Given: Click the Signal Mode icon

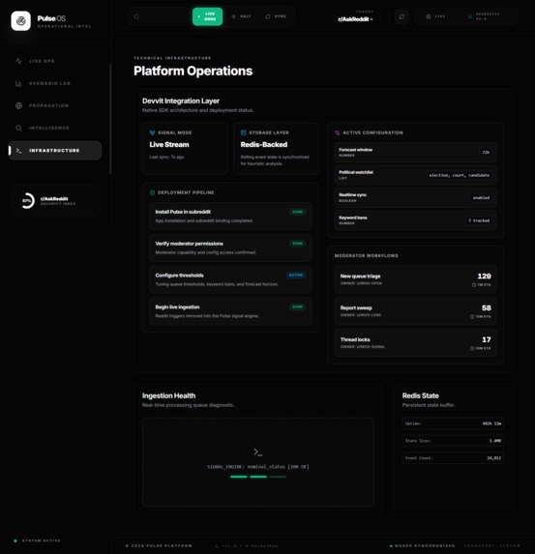Looking at the screenshot, I should coord(153,132).
